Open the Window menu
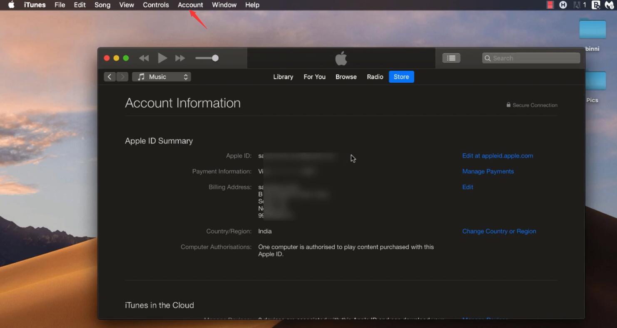 (x=224, y=5)
